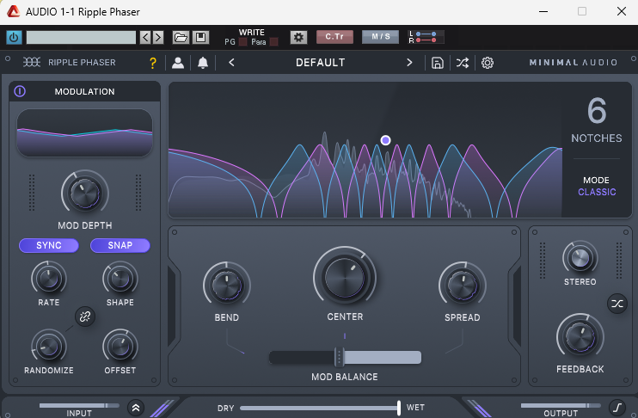Image resolution: width=638 pixels, height=418 pixels.
Task: Click the Feedback knob
Action: tap(580, 337)
